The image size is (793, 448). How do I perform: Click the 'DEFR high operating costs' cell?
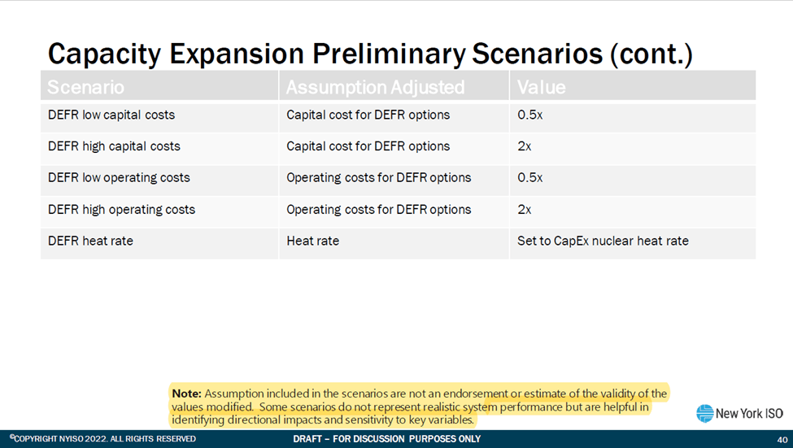pos(121,209)
